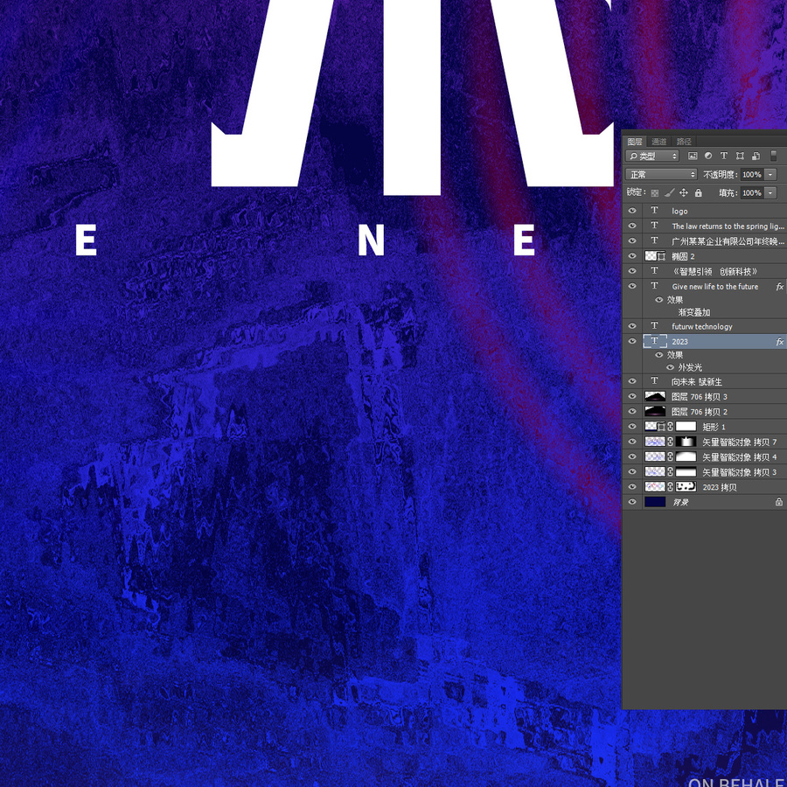The image size is (787, 787).
Task: Hide The law returns to the spring layer
Action: pyautogui.click(x=632, y=226)
